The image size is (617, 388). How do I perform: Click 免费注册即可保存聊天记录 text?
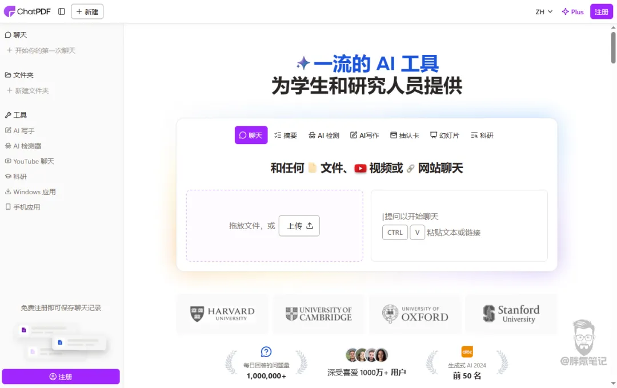61,308
